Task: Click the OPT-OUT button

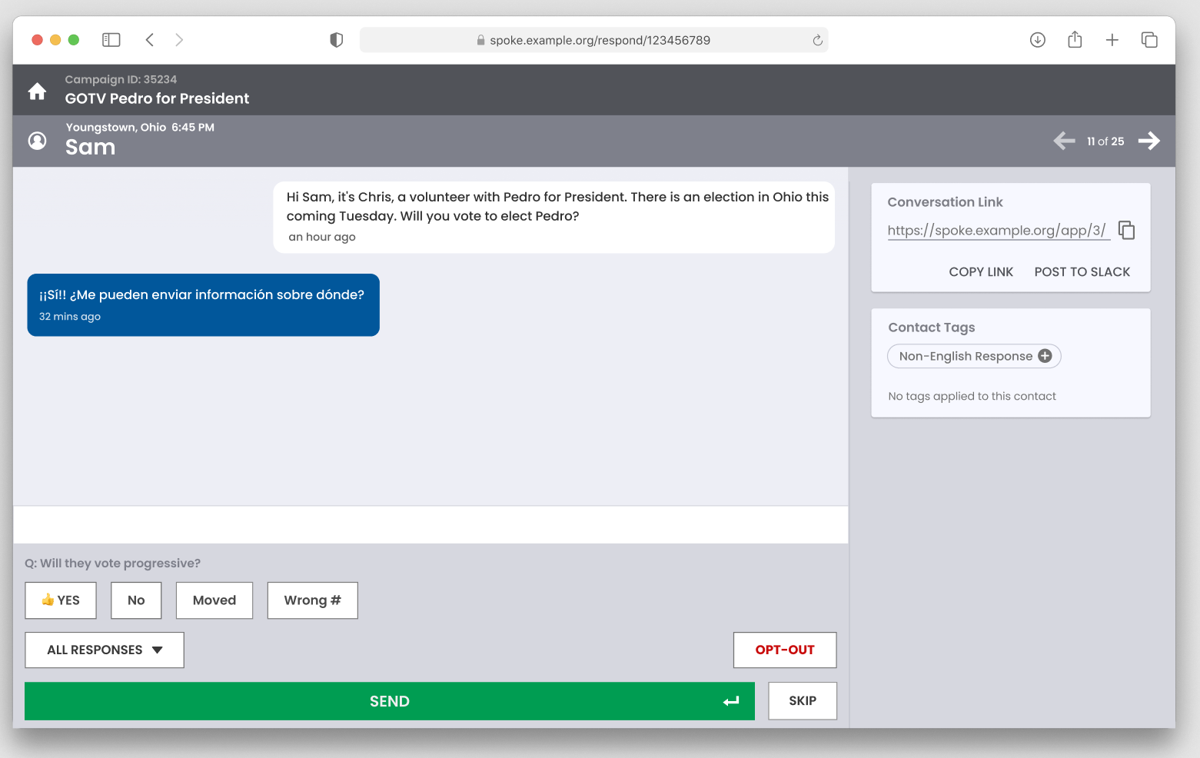Action: pos(785,650)
